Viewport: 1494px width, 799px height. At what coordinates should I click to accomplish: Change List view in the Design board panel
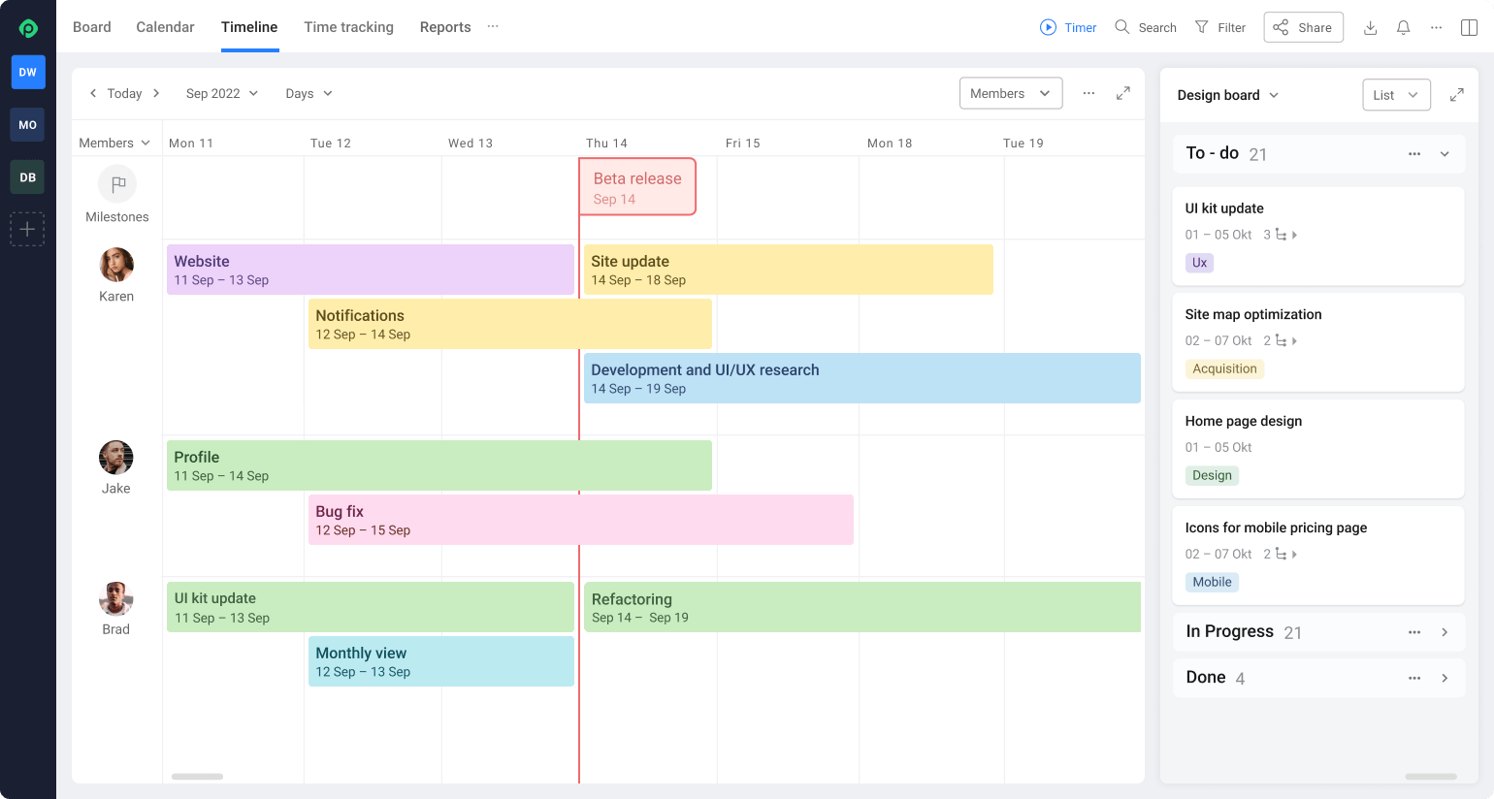coord(1396,94)
